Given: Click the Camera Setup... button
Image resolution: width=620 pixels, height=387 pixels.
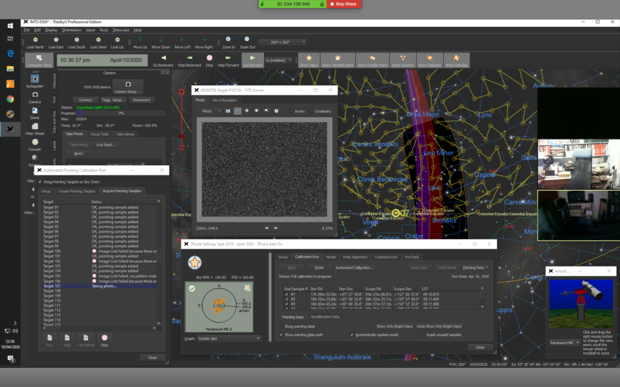Looking at the screenshot, I should pos(128,86).
